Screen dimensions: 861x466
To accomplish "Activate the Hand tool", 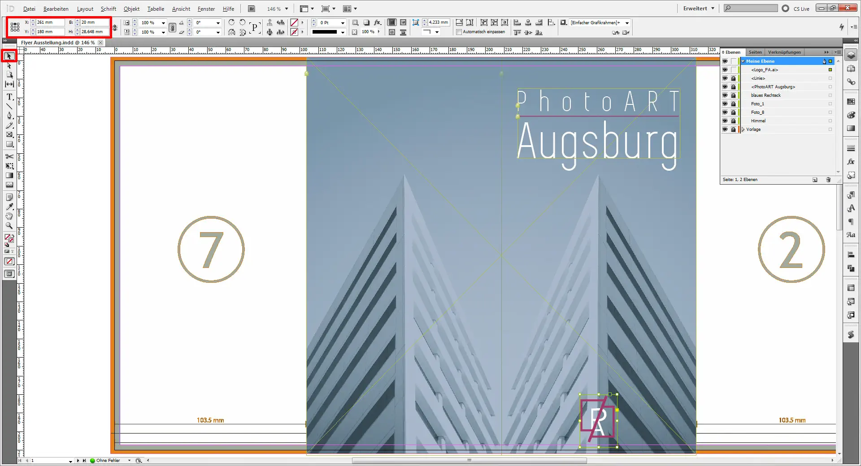I will pyautogui.click(x=9, y=216).
